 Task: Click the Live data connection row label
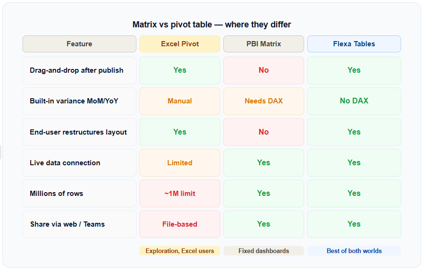pos(65,163)
